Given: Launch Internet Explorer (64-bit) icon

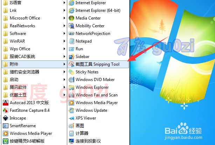Looking at the screenshot, I should (x=71, y=10).
